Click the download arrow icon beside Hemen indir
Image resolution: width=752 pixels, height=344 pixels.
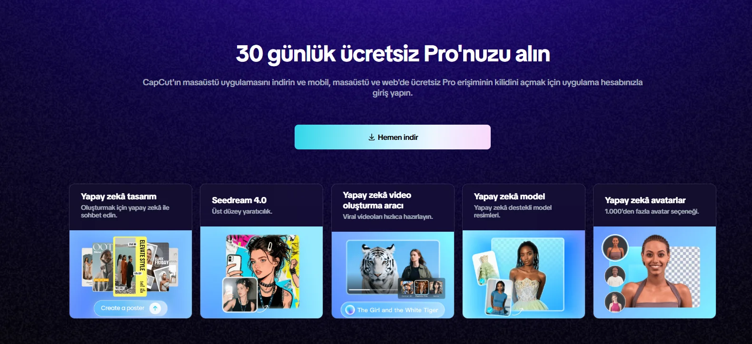371,137
